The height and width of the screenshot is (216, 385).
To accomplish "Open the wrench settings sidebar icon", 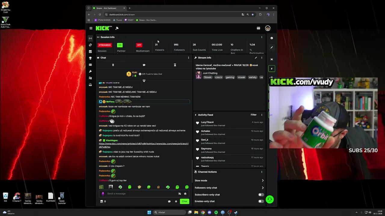I will (x=90, y=71).
